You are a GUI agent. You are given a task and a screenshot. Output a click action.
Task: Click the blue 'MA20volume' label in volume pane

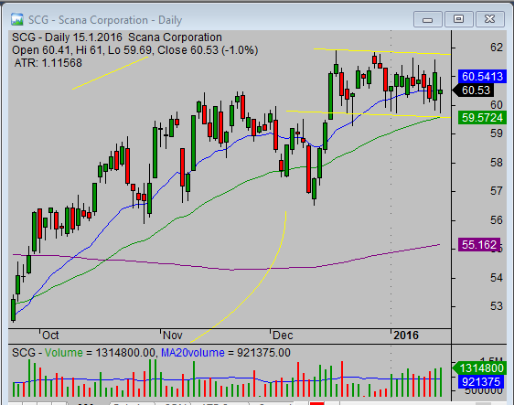[x=193, y=353]
